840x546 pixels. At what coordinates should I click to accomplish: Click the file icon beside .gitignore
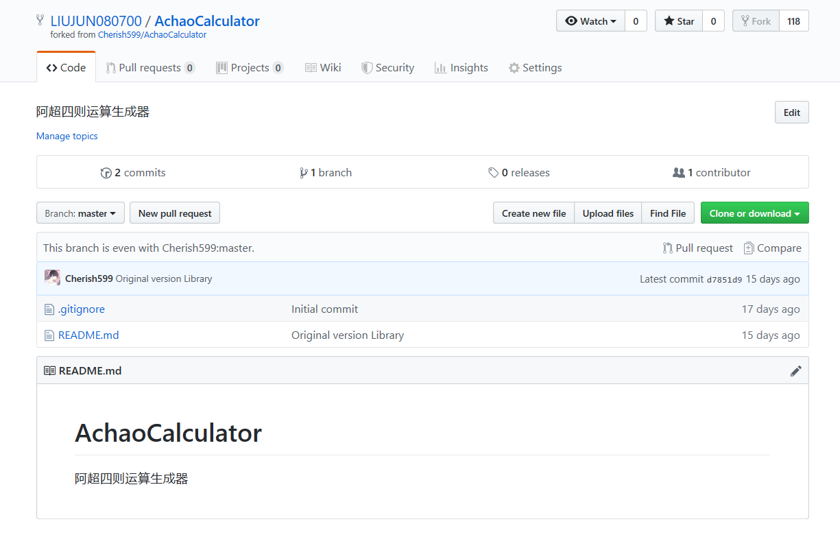point(49,309)
